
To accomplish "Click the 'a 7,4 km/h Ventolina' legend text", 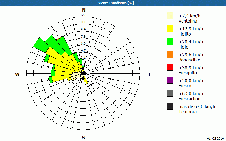I will point(189,18).
